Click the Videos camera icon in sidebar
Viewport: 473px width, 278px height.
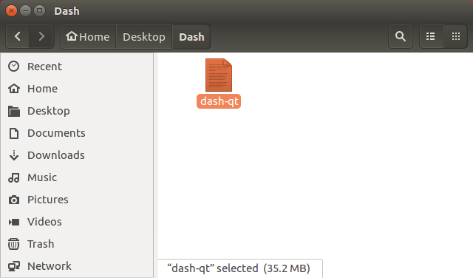tap(13, 222)
